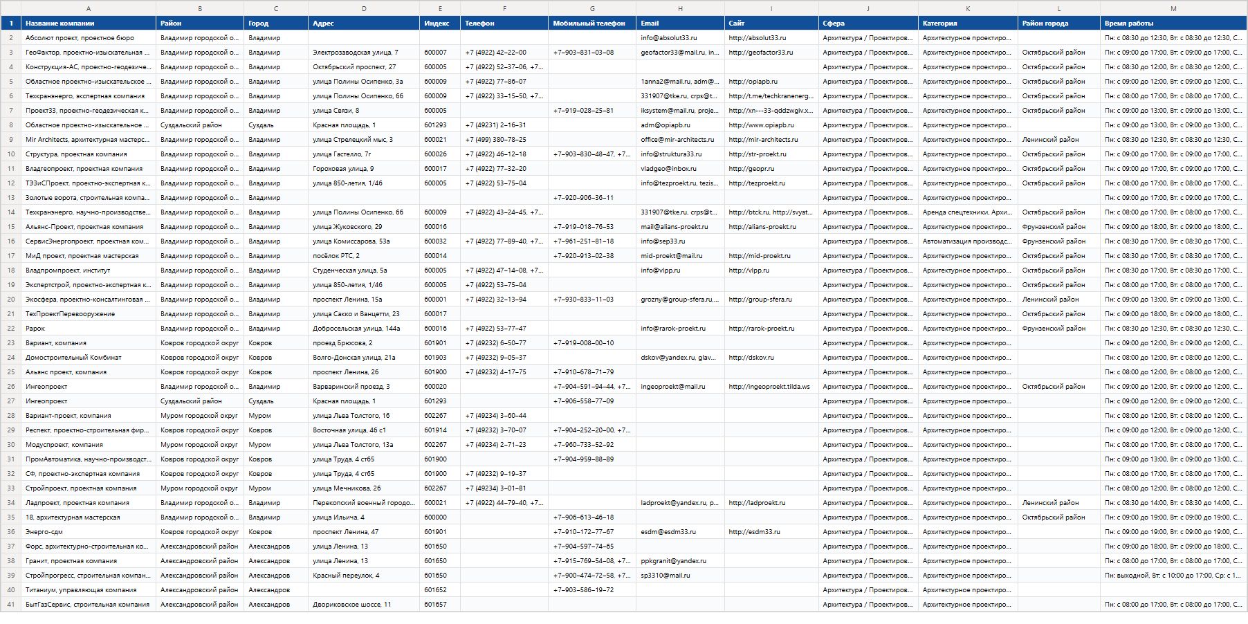Click the 'Сайт' header cell

[x=771, y=24]
